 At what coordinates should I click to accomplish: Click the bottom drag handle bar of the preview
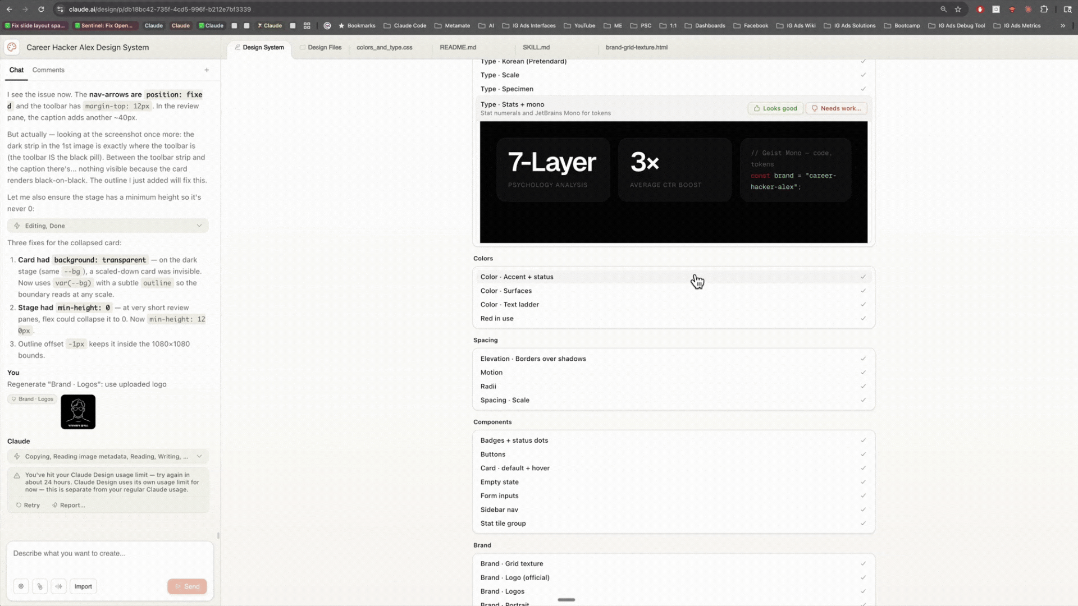(566, 600)
